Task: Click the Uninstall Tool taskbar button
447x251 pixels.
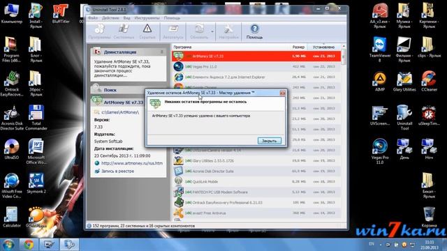Action: coord(69,245)
